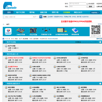
Task: Collapse the 帖子大杂烩 section
Action: pyautogui.click(x=100, y=42)
